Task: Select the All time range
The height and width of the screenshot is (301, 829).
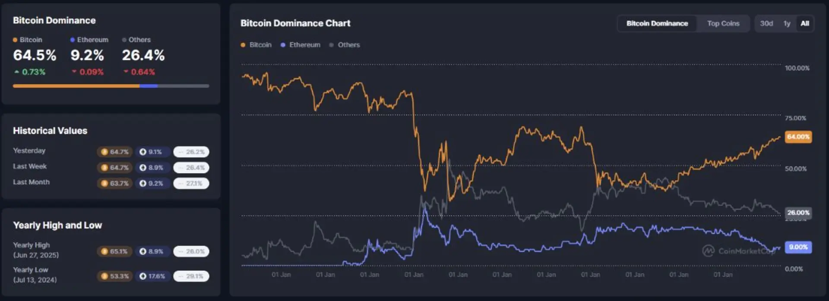Action: click(805, 23)
